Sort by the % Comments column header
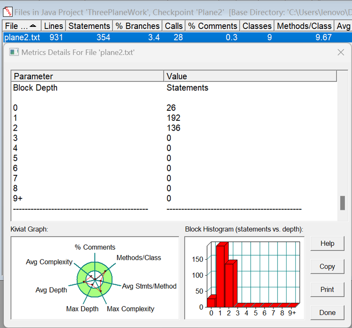 click(x=212, y=26)
